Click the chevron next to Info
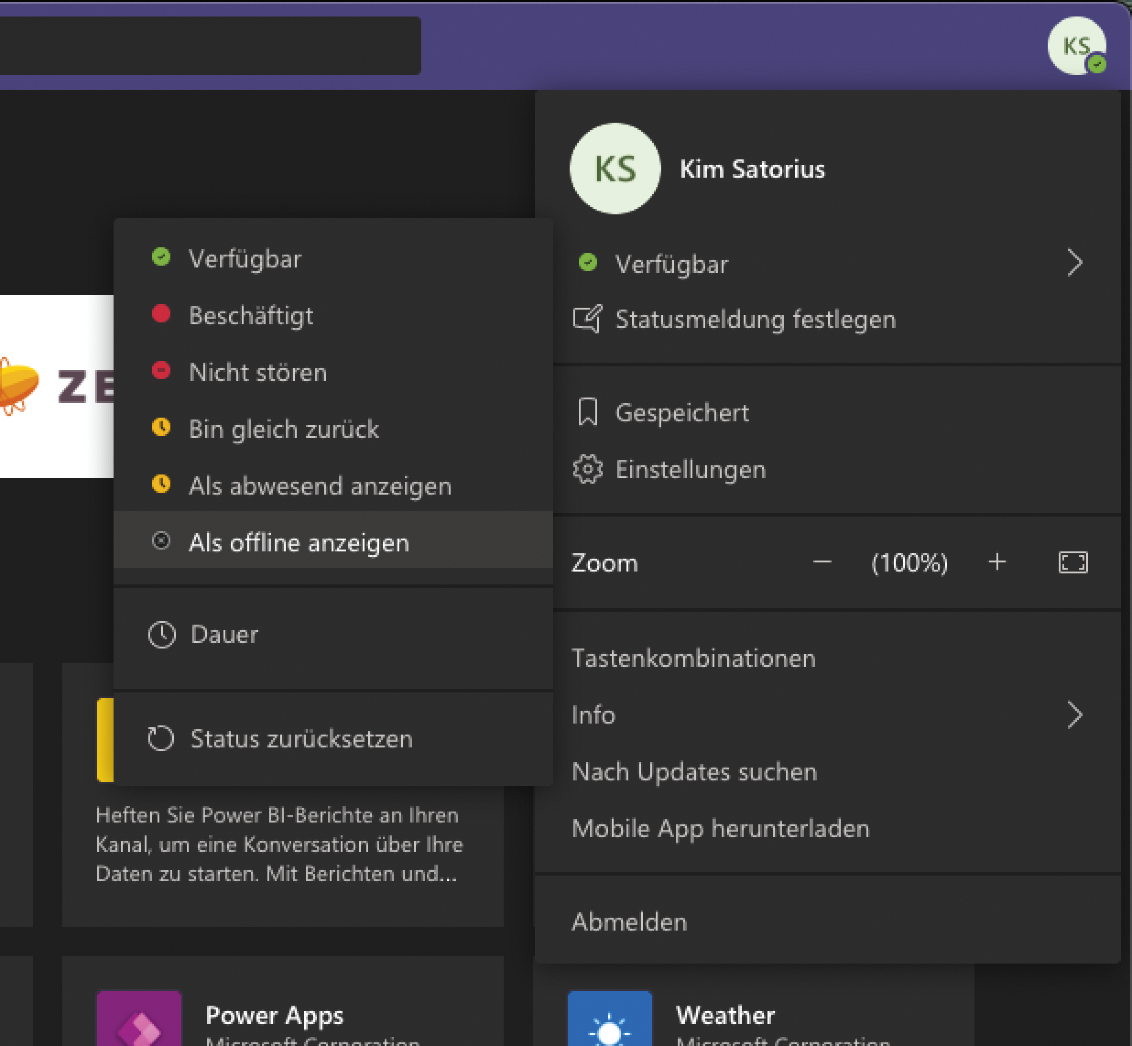Viewport: 1132px width, 1046px height. (1075, 715)
